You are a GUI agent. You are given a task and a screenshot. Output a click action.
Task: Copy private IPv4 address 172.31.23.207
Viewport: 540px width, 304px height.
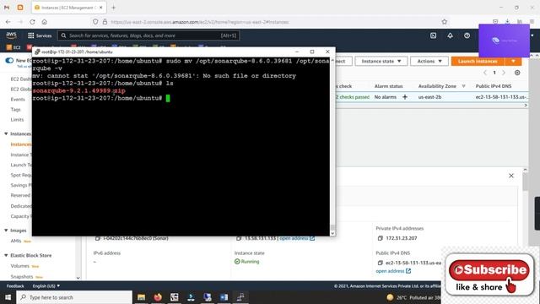pos(381,238)
